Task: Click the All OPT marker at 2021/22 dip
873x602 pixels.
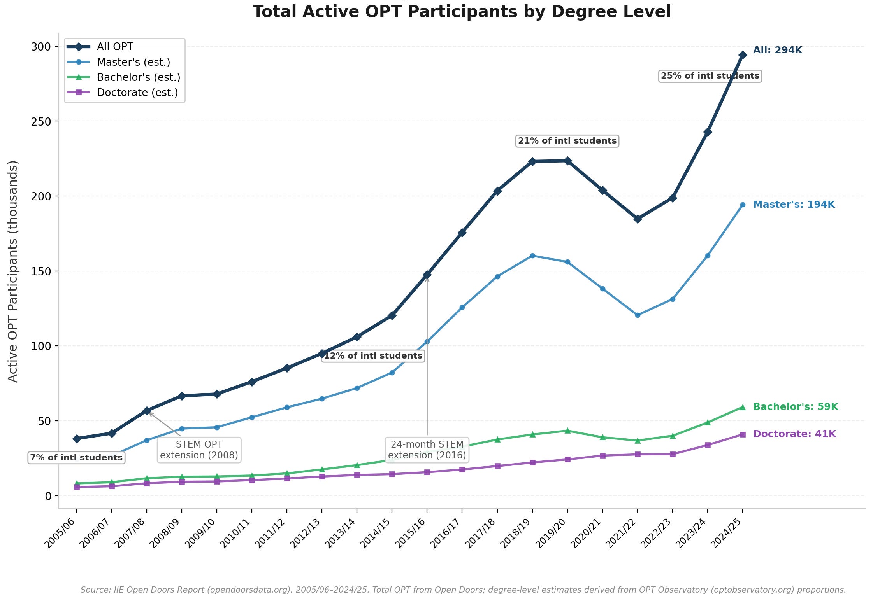Action: tap(637, 219)
